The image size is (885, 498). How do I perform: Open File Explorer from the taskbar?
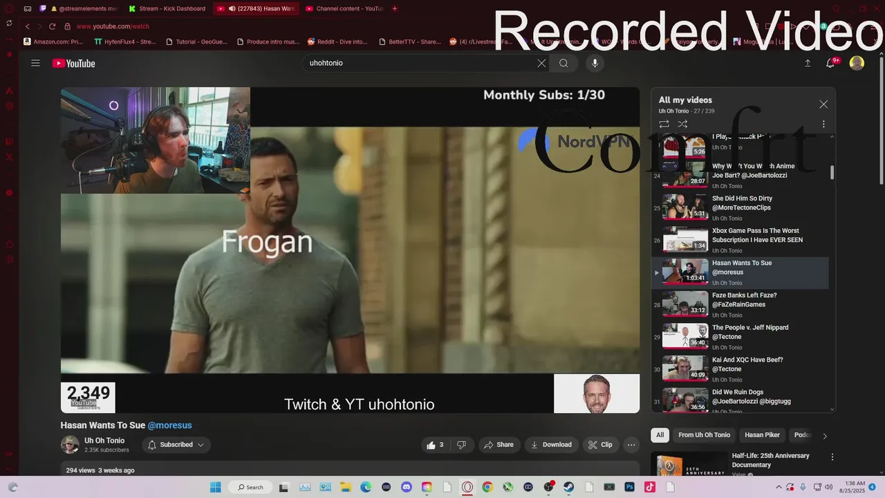[346, 487]
